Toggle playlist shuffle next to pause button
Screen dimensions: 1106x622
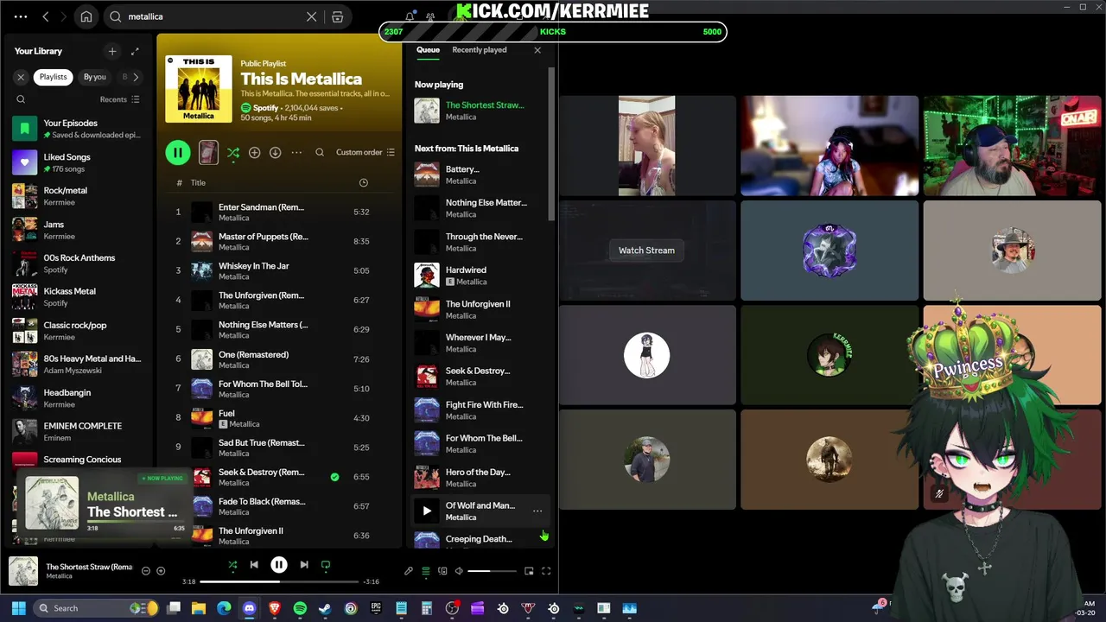click(x=233, y=153)
